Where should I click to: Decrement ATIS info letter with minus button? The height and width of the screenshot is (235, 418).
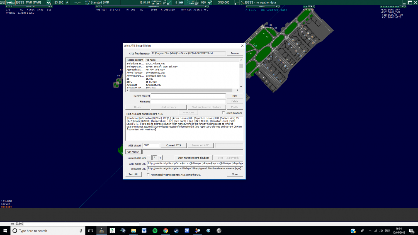(x=149, y=158)
